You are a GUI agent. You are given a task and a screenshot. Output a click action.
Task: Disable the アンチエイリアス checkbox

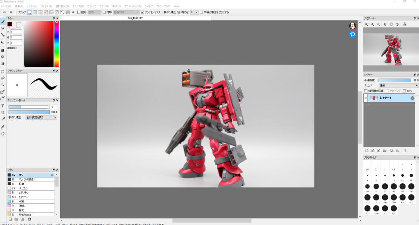pos(142,12)
